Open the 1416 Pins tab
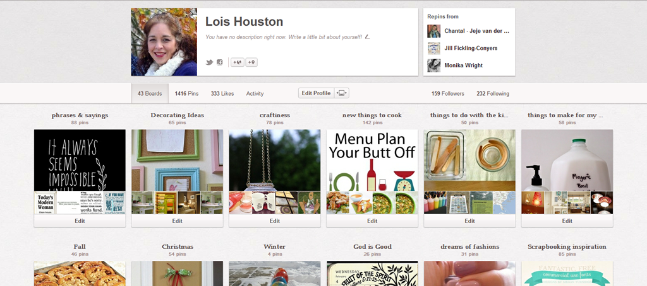This screenshot has width=647, height=286. point(186,94)
